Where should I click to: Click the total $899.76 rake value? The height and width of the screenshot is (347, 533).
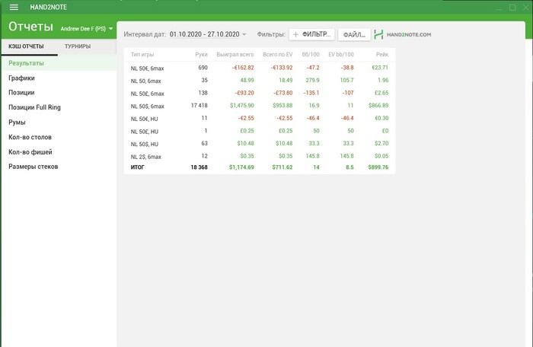point(378,167)
